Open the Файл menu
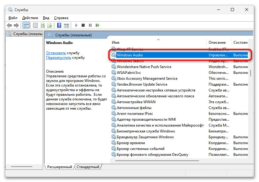This screenshot has width=259, height=182. [x=13, y=18]
